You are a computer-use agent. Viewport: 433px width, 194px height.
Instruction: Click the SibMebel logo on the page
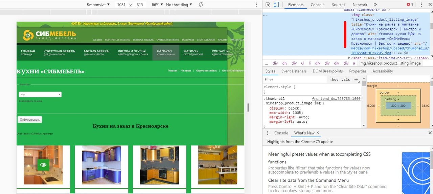coord(49,35)
